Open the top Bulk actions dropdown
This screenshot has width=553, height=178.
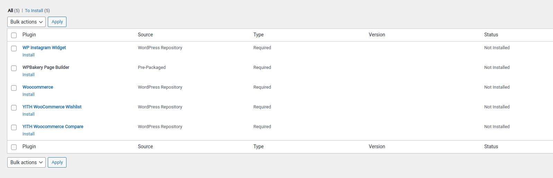pos(26,22)
